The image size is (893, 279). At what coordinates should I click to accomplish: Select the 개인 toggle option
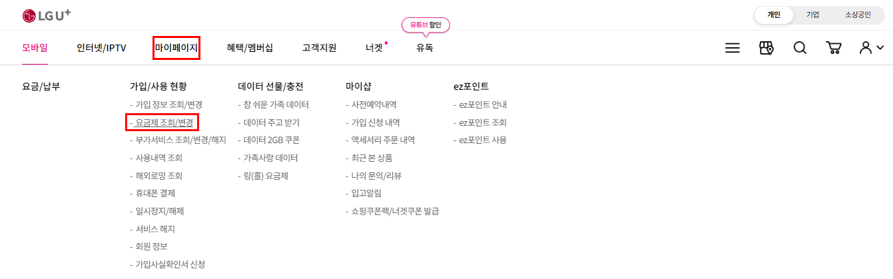pyautogui.click(x=774, y=15)
